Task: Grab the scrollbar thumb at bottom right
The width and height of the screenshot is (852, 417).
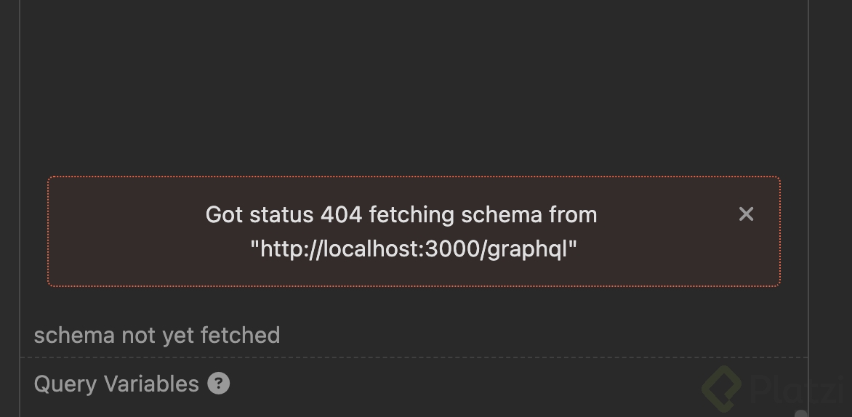Action: point(801,413)
